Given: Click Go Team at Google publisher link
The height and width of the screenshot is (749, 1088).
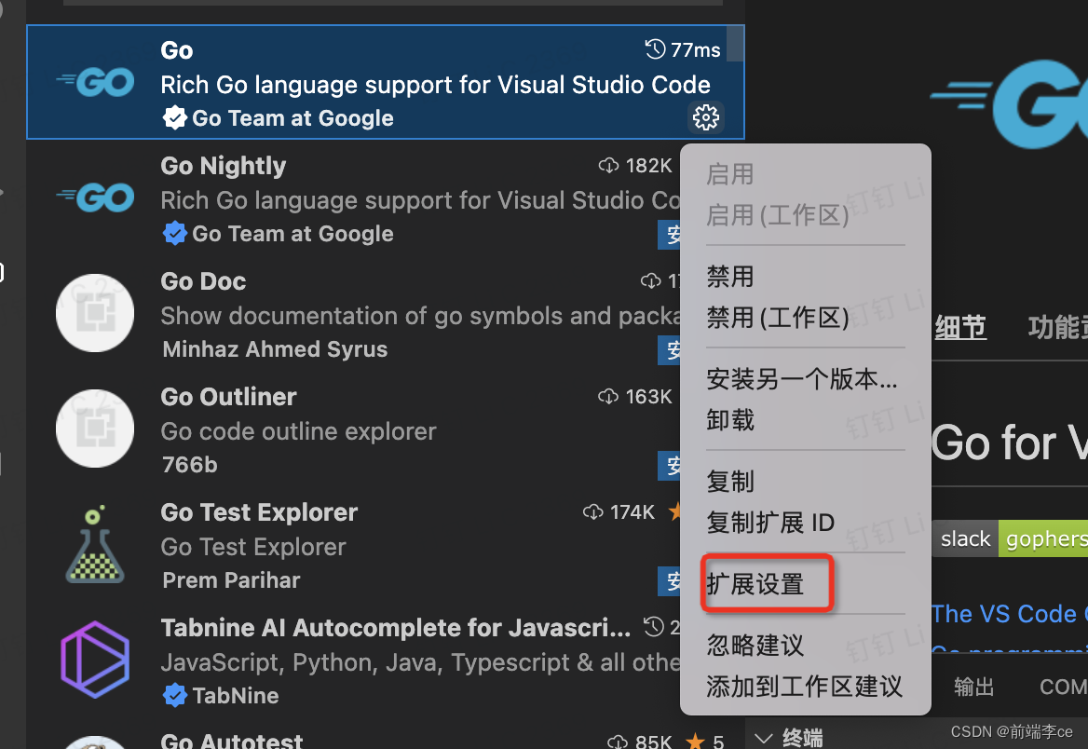Looking at the screenshot, I should tap(292, 118).
